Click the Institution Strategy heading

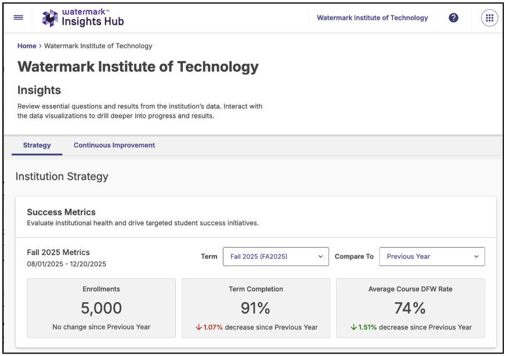point(62,177)
